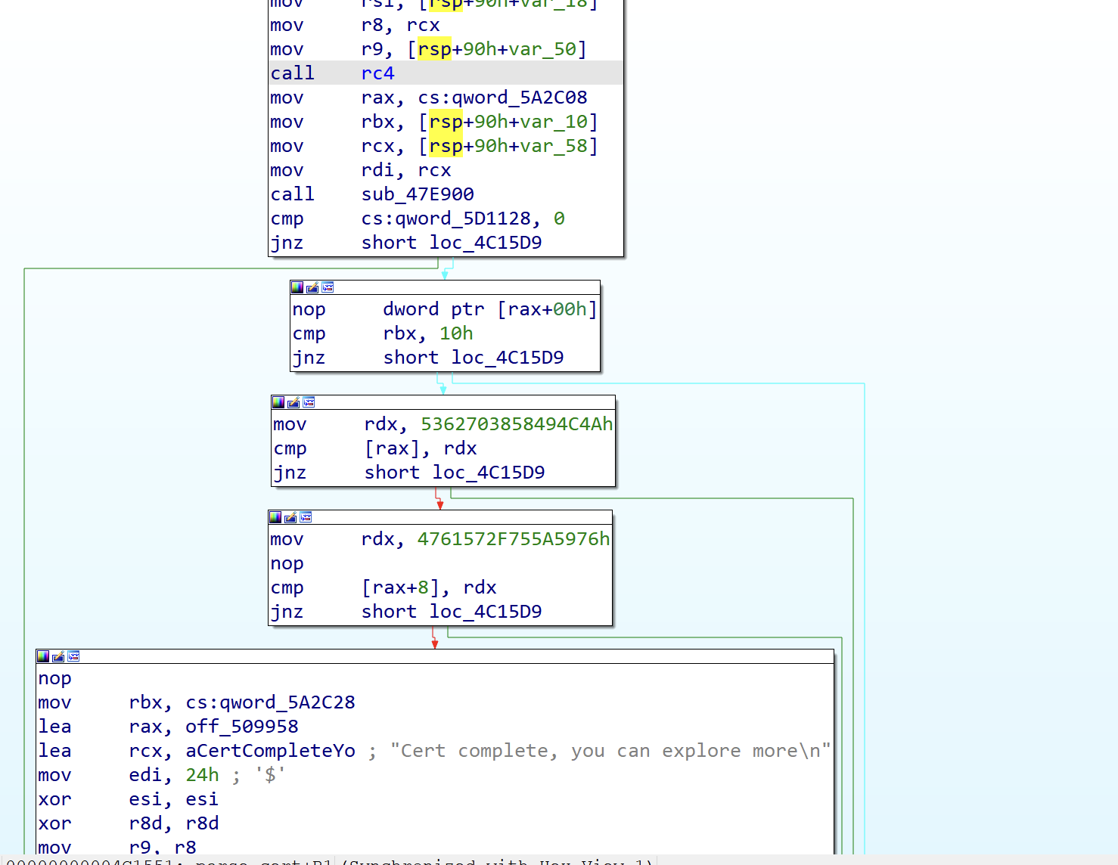Click the 'r9, r8' operands
Screen dimensions: 1118x865
pos(163,847)
